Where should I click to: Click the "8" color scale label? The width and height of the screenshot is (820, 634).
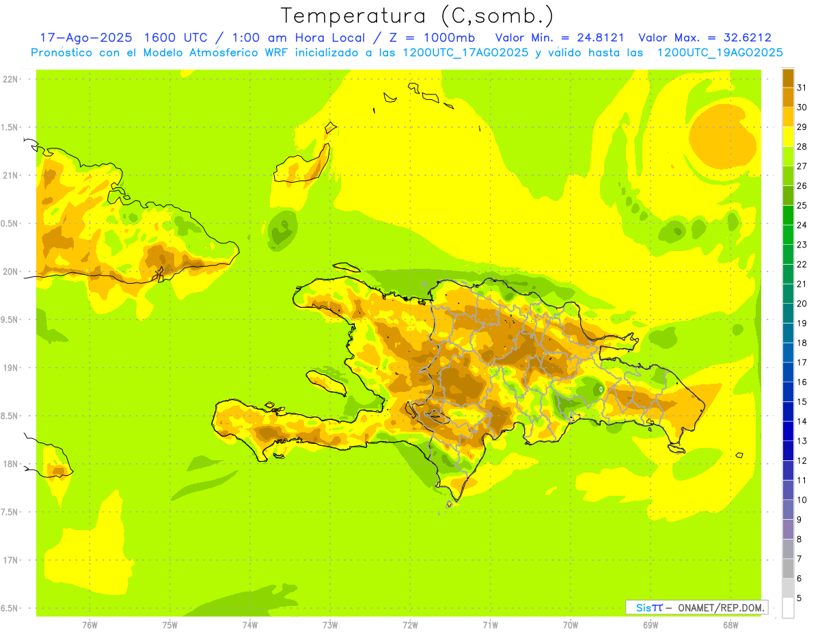coord(799,540)
